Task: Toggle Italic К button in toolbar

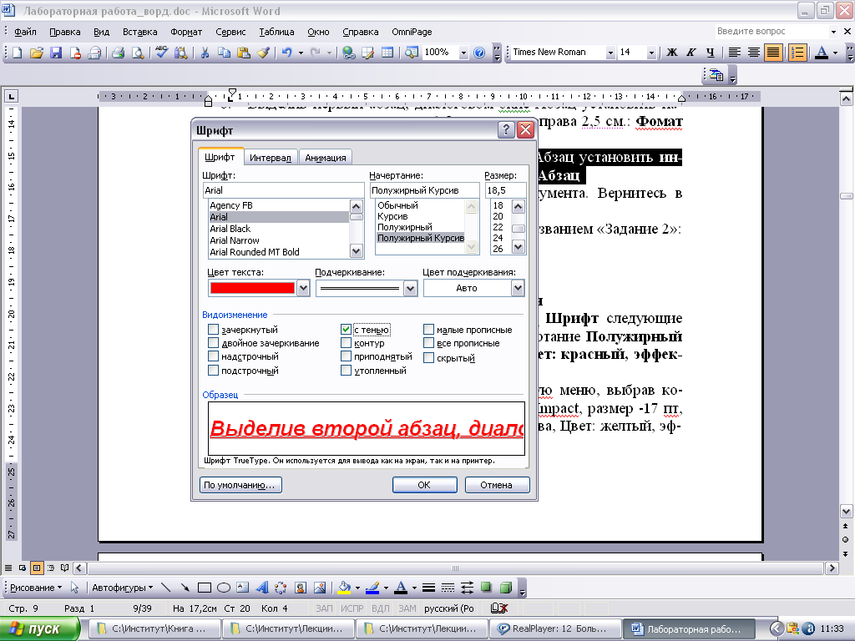Action: click(x=691, y=53)
